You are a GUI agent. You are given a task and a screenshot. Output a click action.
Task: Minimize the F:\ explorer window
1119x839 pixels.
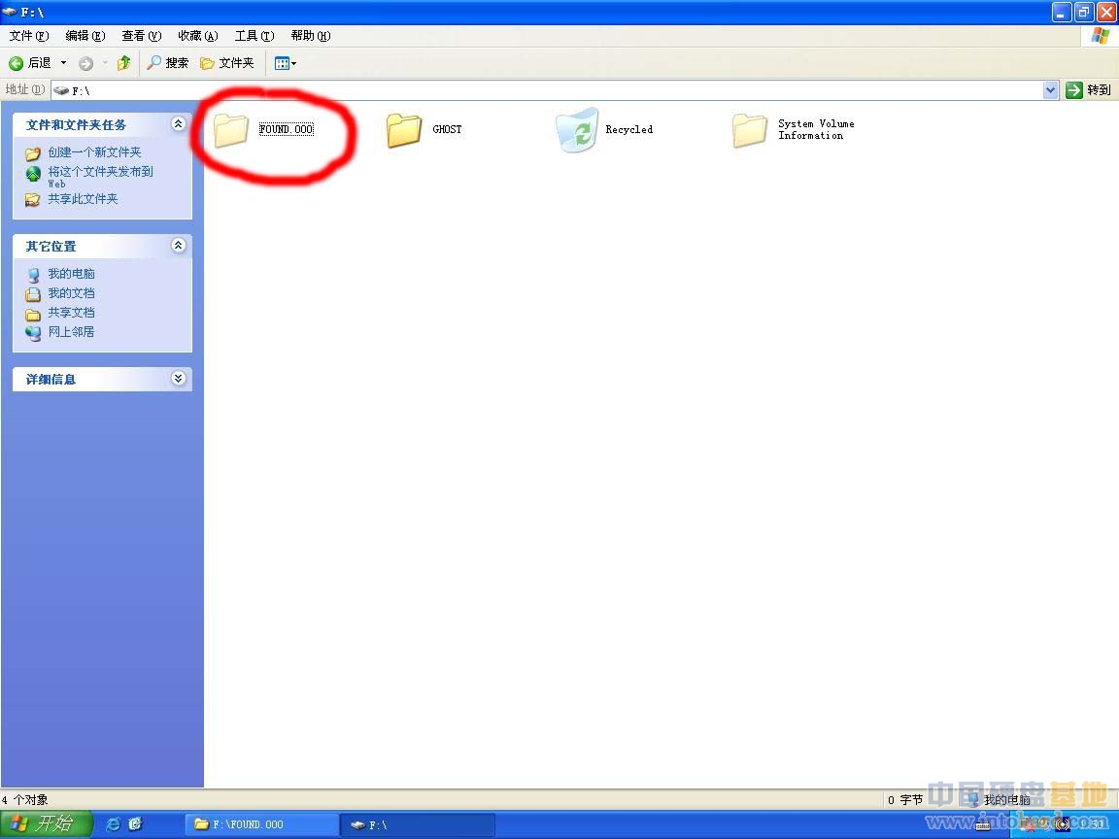pyautogui.click(x=1061, y=12)
